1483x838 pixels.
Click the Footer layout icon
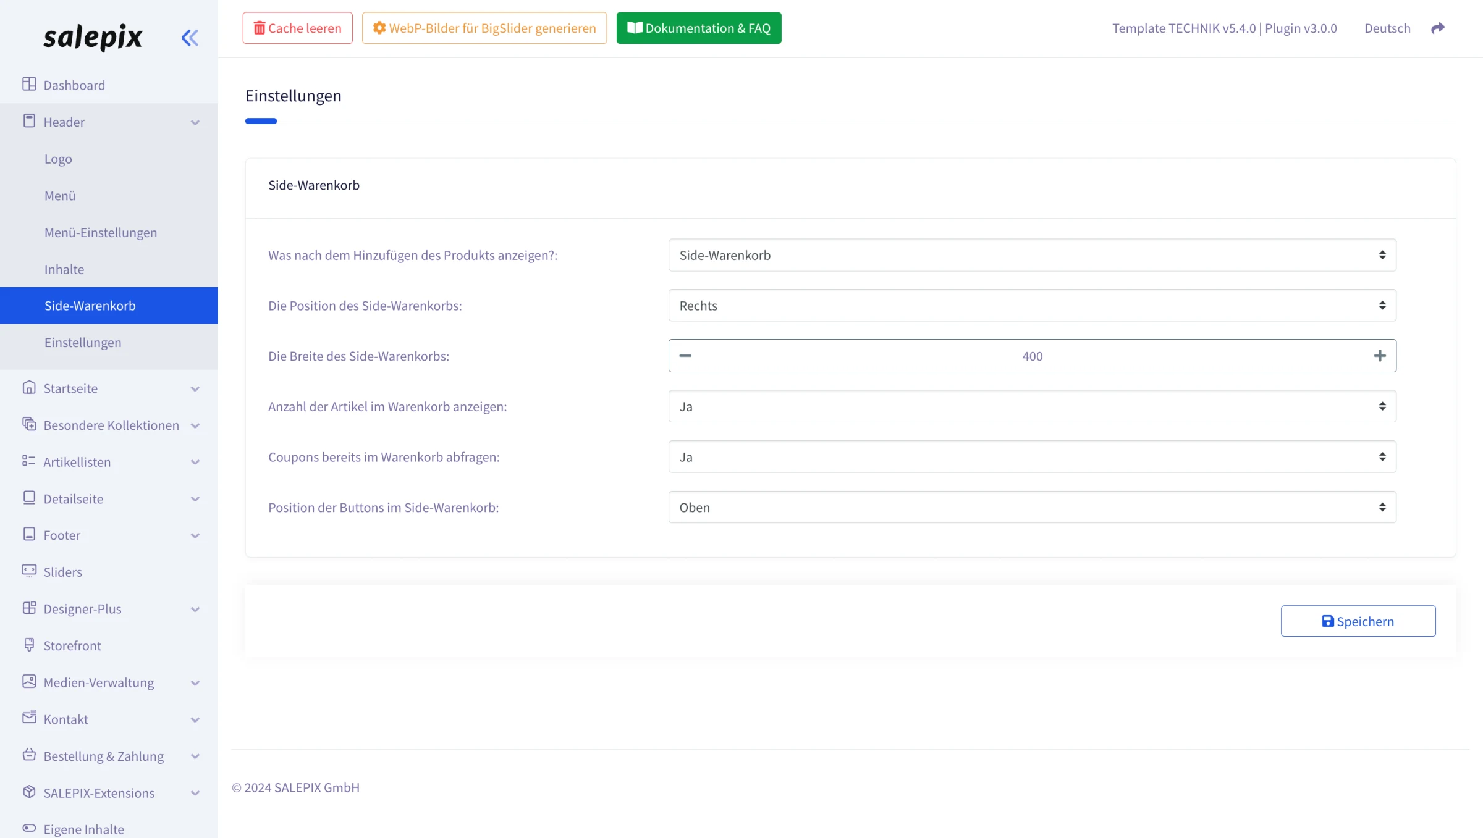pyautogui.click(x=29, y=534)
